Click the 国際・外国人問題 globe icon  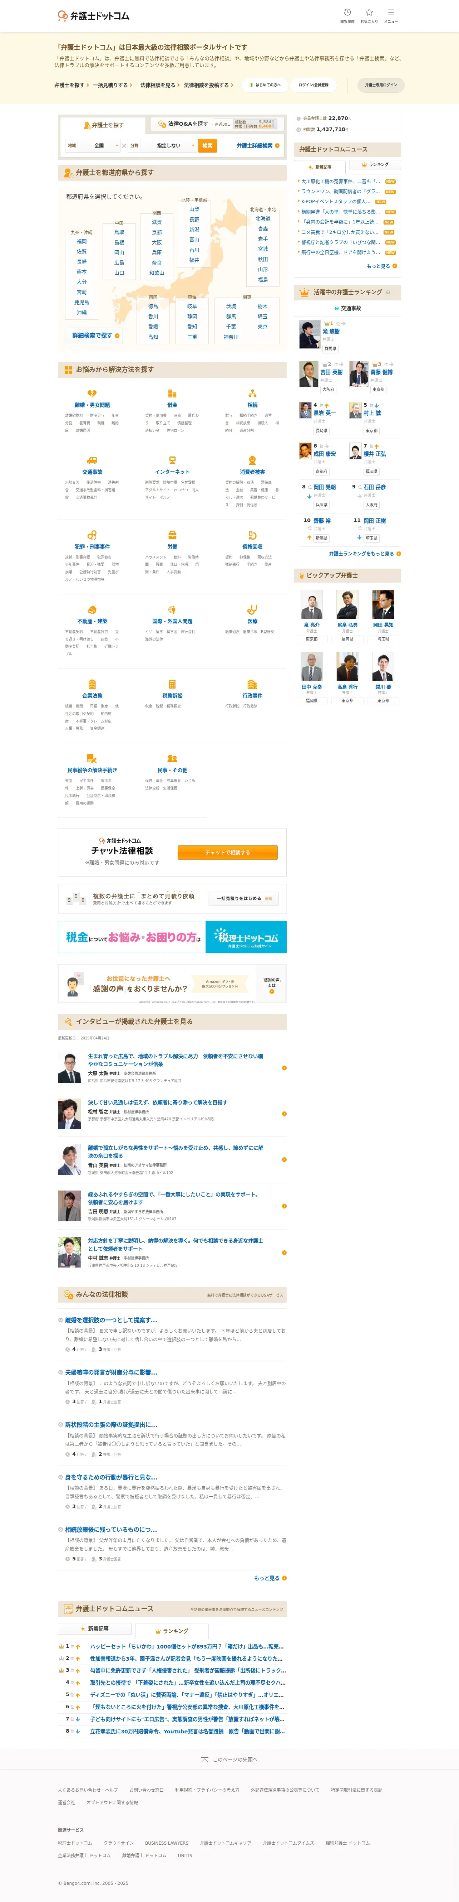pyautogui.click(x=172, y=609)
